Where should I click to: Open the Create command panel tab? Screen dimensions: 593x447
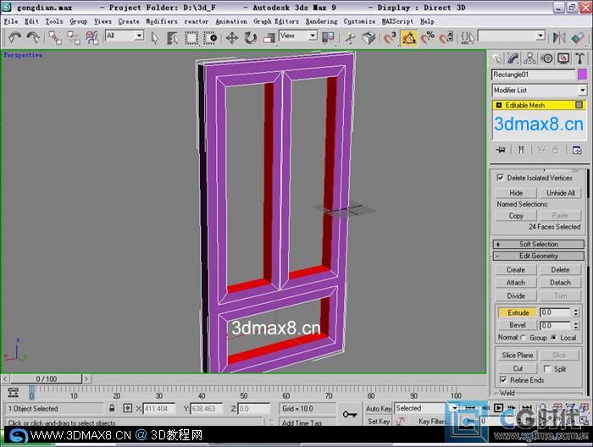pyautogui.click(x=497, y=58)
